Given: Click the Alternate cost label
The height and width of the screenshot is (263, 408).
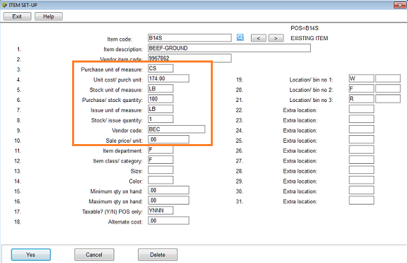Looking at the screenshot, I should pos(125,222).
